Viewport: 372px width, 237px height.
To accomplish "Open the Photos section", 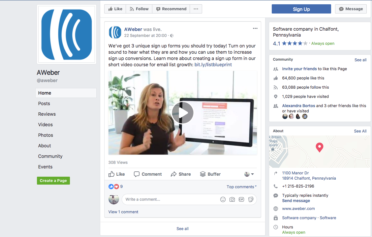I will tap(46, 135).
